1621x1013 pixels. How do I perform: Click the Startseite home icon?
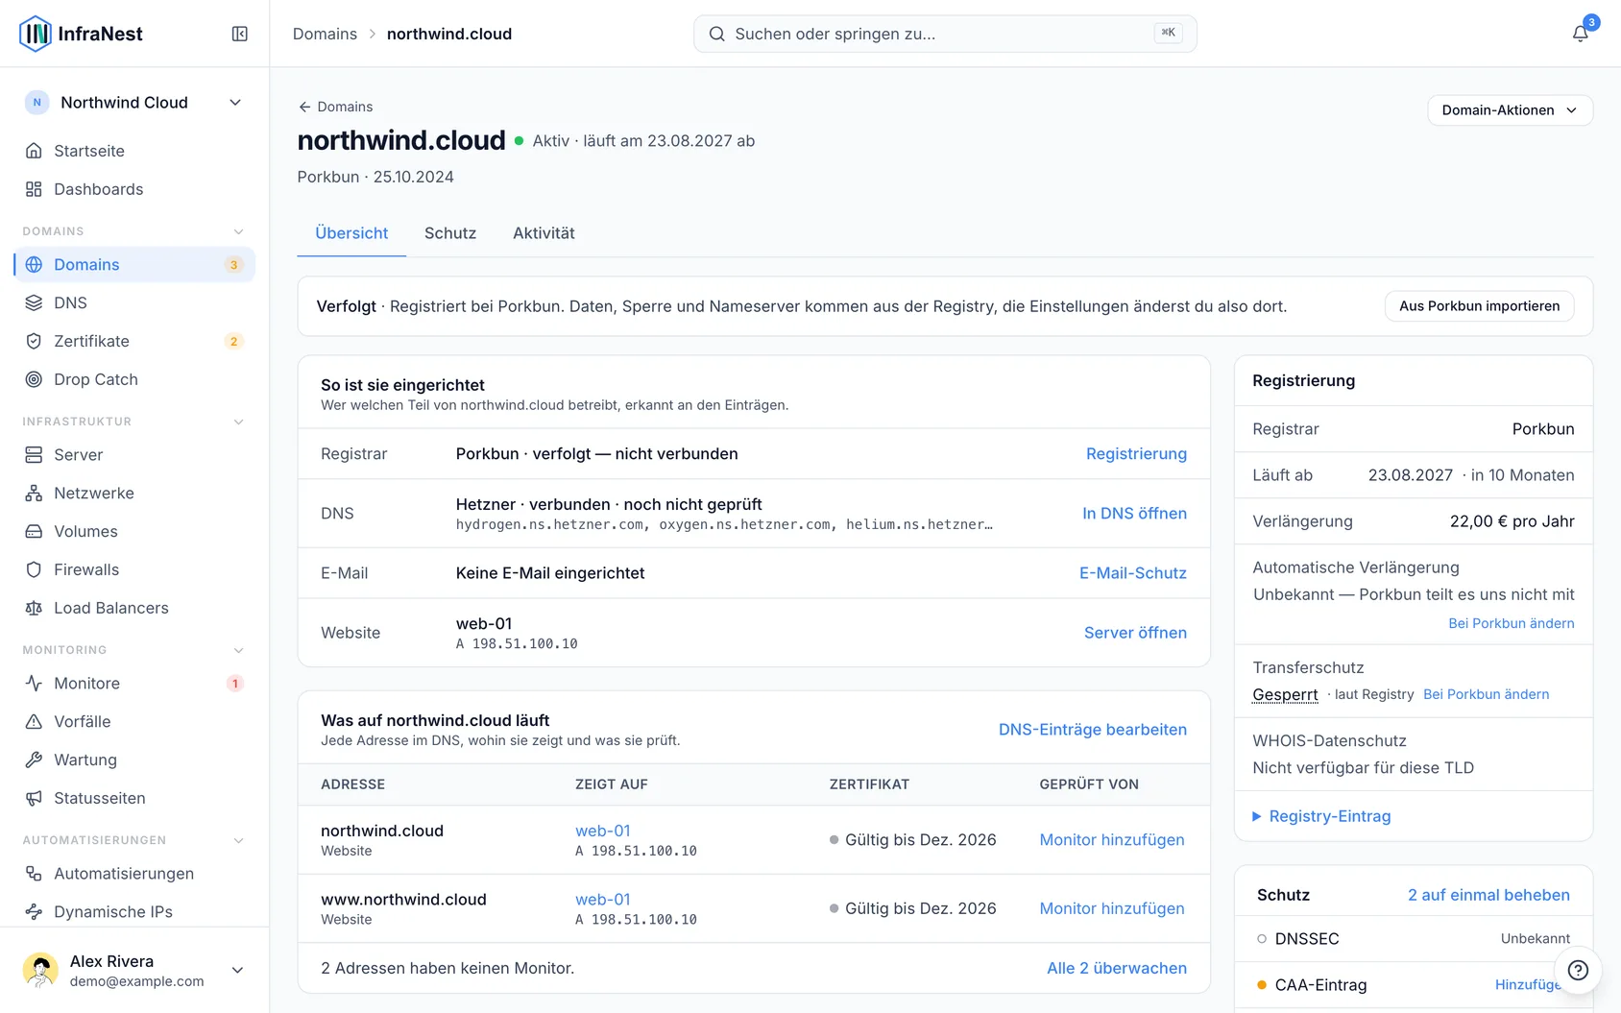(34, 151)
